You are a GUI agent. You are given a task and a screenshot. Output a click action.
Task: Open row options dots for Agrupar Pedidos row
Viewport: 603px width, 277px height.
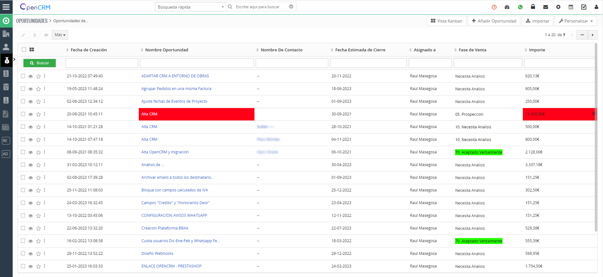pos(44,89)
